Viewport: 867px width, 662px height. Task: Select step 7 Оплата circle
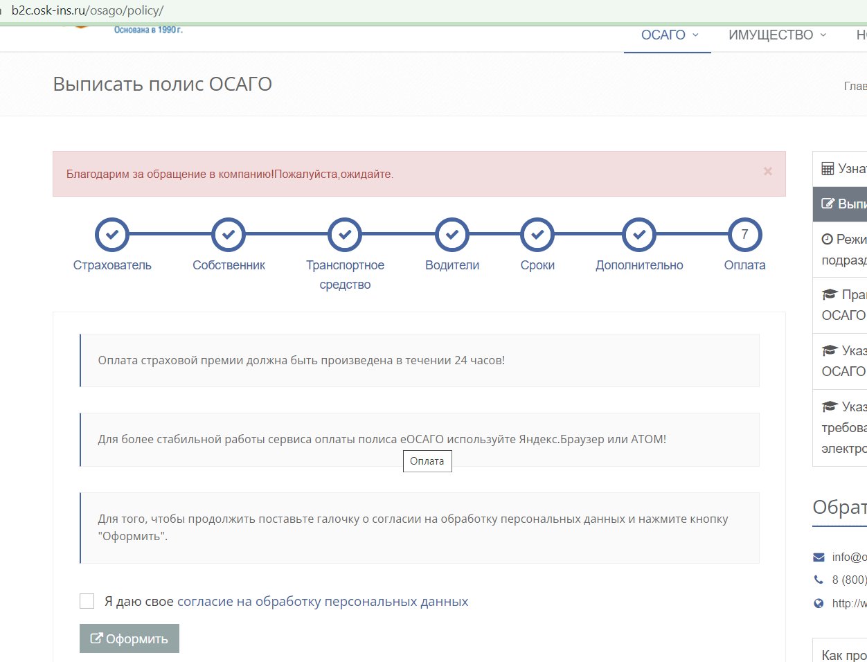(x=744, y=235)
